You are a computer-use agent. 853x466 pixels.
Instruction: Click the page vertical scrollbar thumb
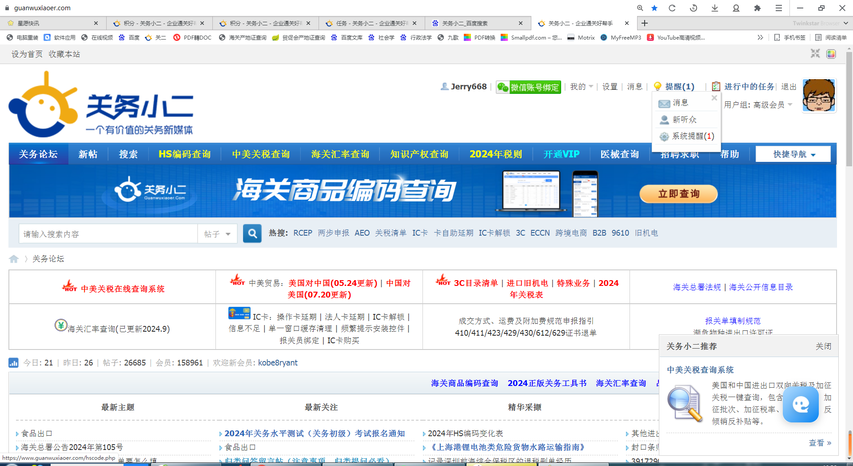[849, 109]
